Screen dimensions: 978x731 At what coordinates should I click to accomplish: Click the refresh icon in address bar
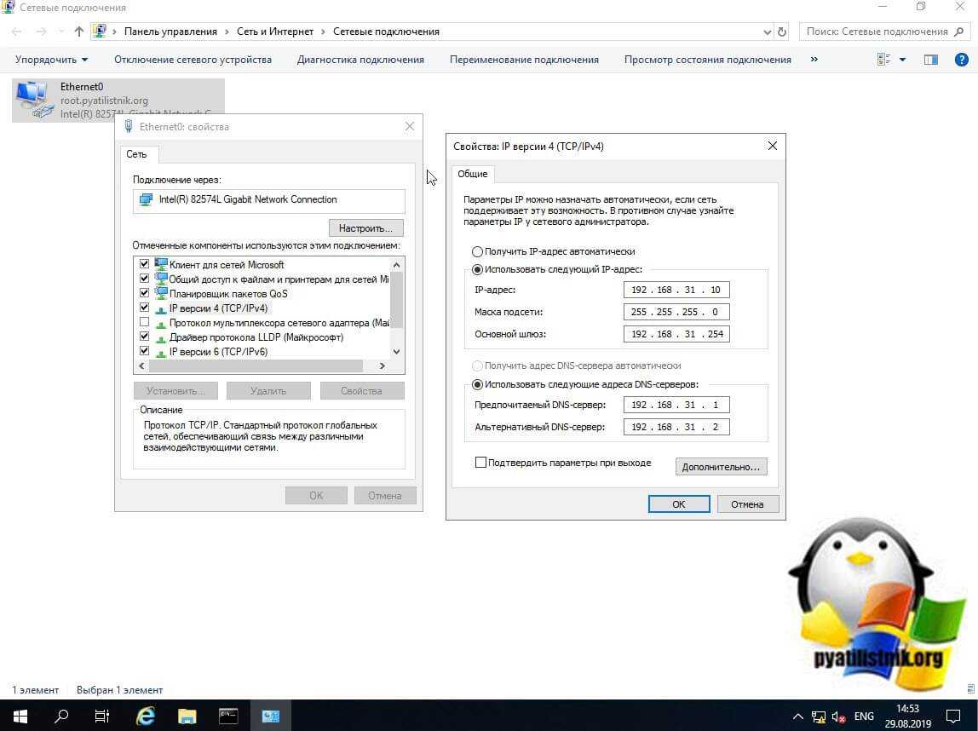tap(783, 32)
